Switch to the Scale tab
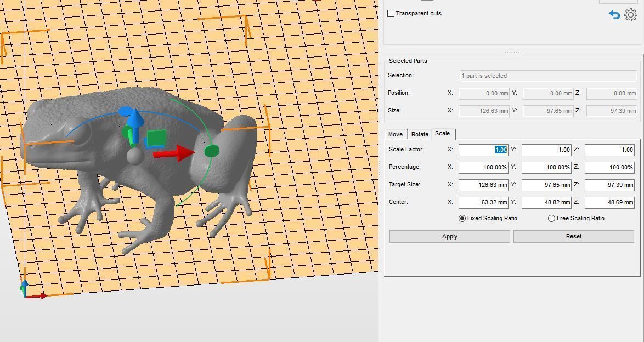 443,133
